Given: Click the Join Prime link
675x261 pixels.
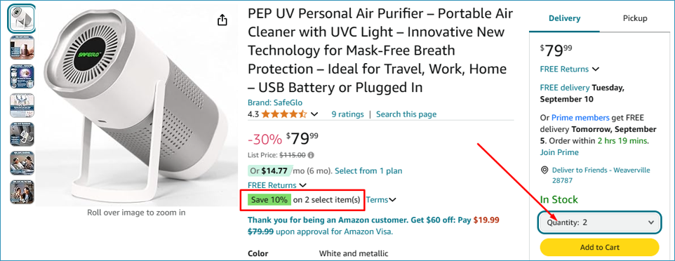Looking at the screenshot, I should point(559,152).
